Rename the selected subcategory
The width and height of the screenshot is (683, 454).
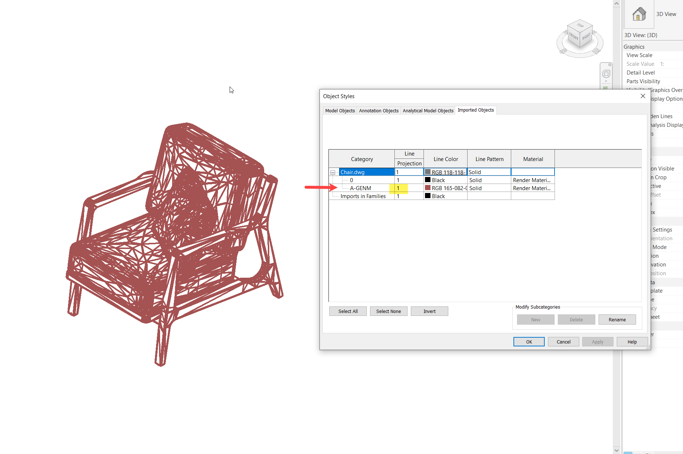(x=617, y=319)
